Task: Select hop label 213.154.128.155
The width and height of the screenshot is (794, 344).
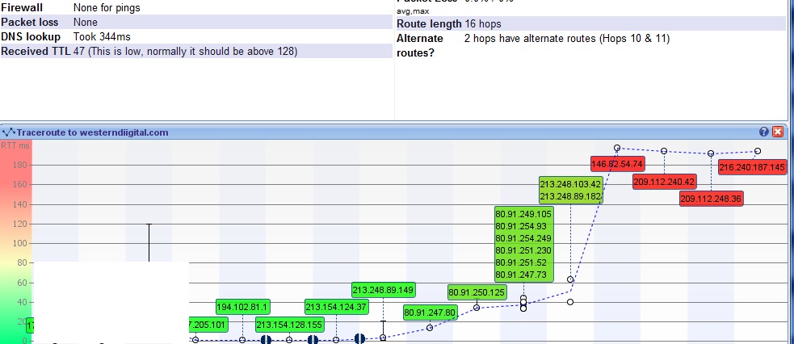Action: (x=289, y=325)
